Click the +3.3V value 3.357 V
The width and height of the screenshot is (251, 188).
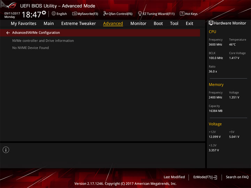tap(214, 150)
